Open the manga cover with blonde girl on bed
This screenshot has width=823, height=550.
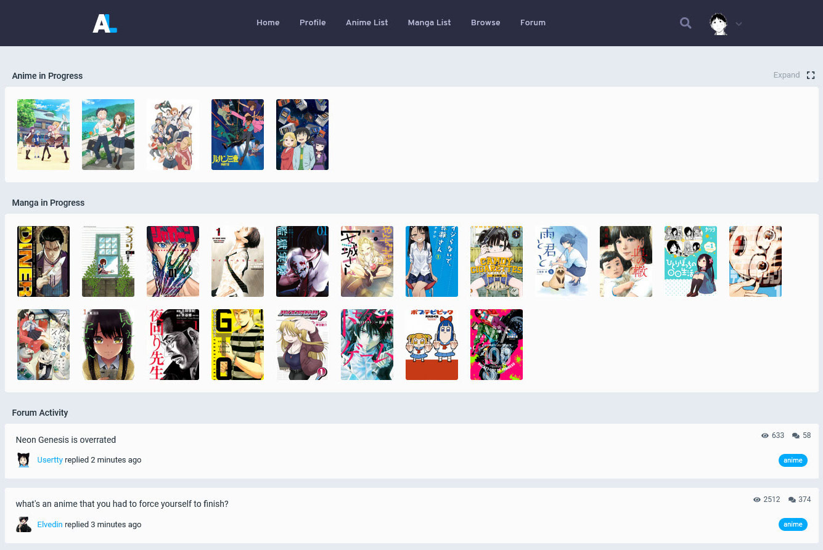point(367,261)
